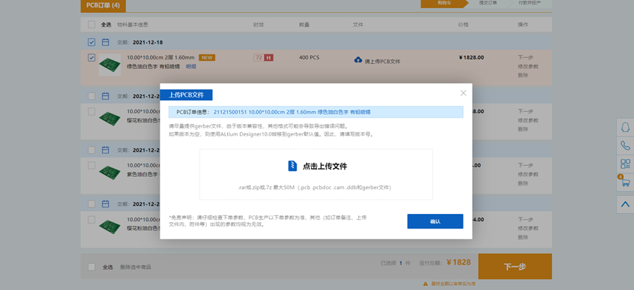Viewport: 634px width, 290px height.
Task: Click the phone contact icon in sidebar
Action: tap(625, 145)
